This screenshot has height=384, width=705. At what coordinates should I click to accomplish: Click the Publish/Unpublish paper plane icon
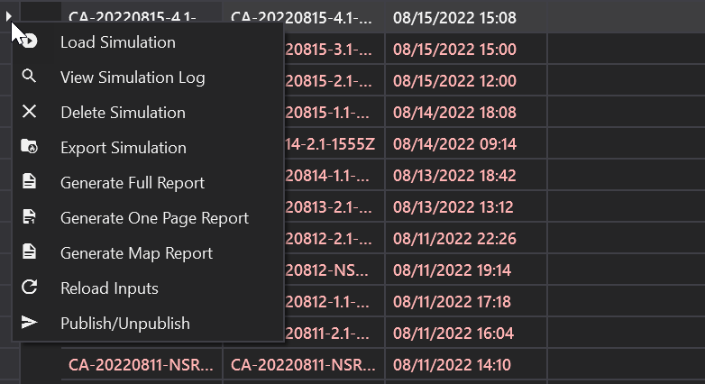point(30,324)
